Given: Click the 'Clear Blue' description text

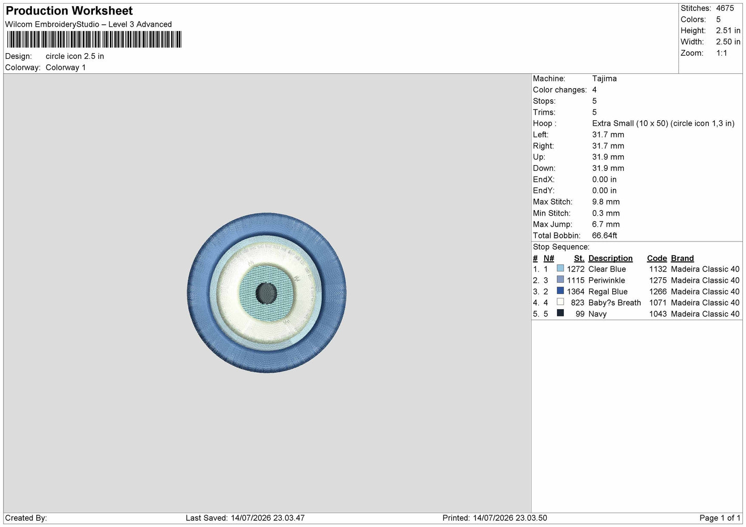Looking at the screenshot, I should point(607,269).
